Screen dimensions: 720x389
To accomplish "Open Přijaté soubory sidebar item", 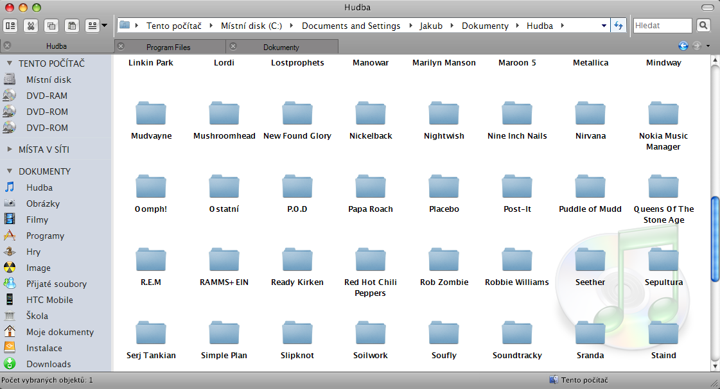I will pyautogui.click(x=56, y=284).
